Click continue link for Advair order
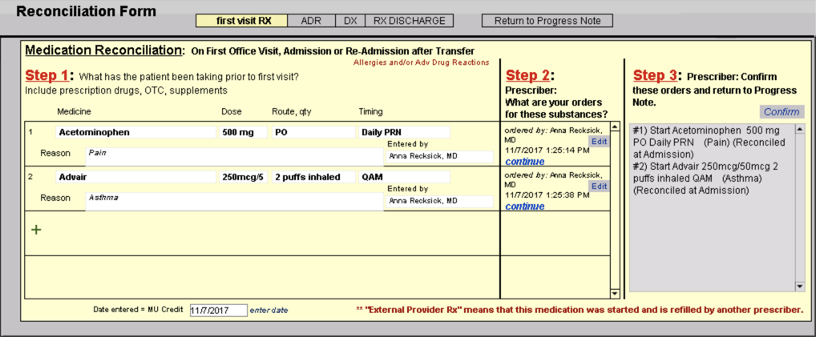 524,206
